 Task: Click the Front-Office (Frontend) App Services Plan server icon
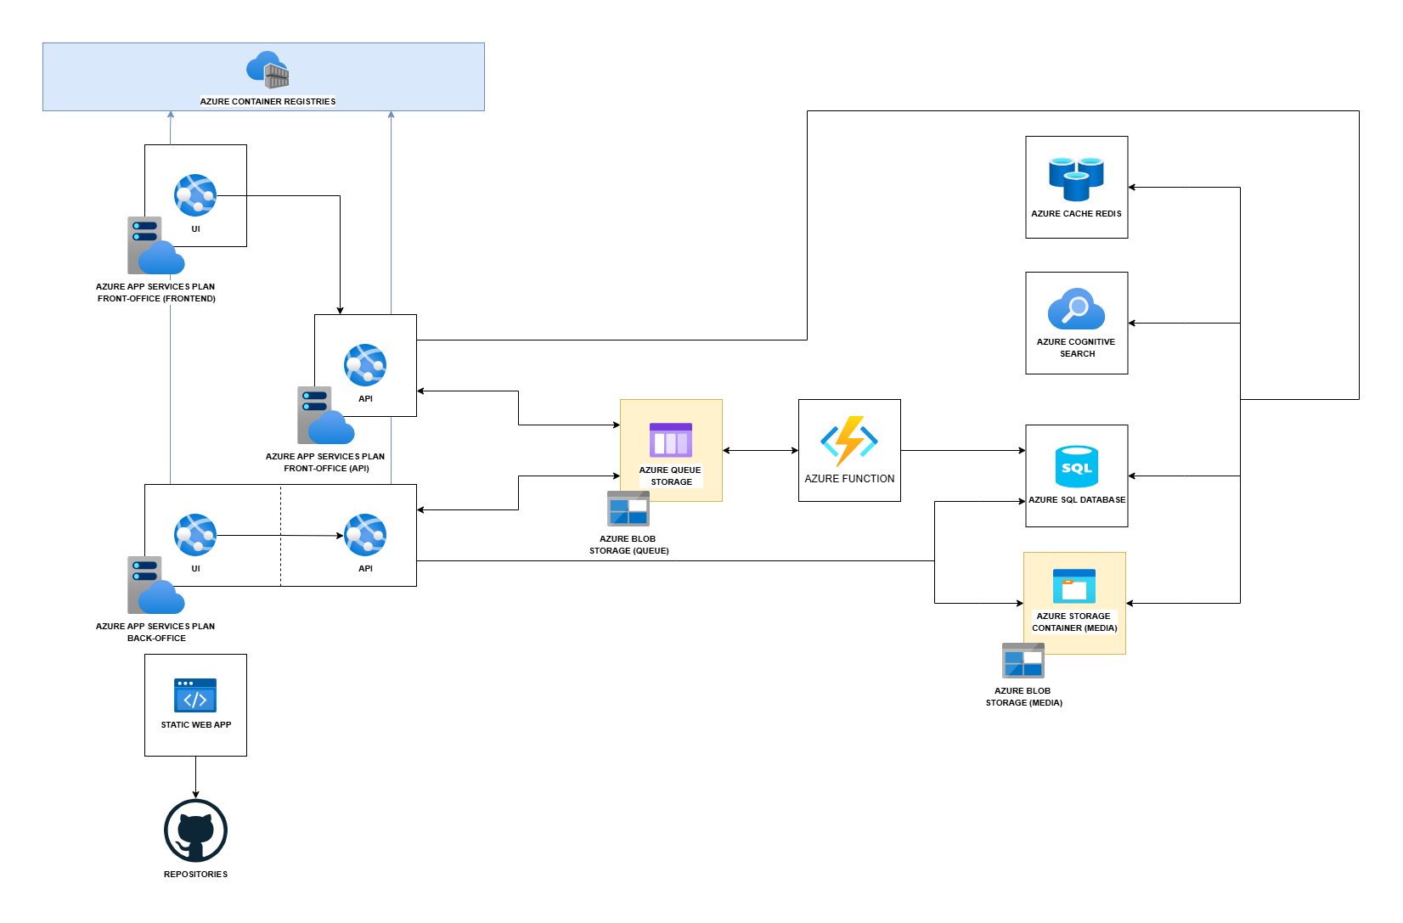point(155,245)
